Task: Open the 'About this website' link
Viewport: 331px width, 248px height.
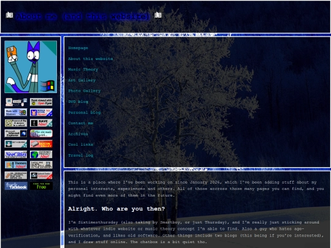Action: 91,59
